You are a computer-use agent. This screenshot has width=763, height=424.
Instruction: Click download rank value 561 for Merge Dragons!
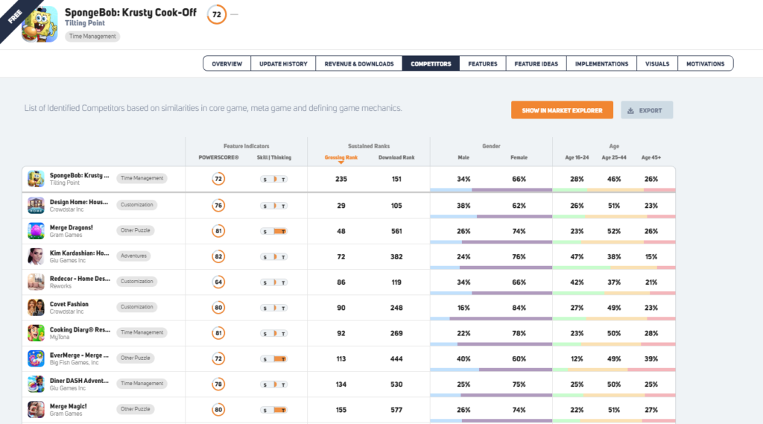[x=396, y=231]
